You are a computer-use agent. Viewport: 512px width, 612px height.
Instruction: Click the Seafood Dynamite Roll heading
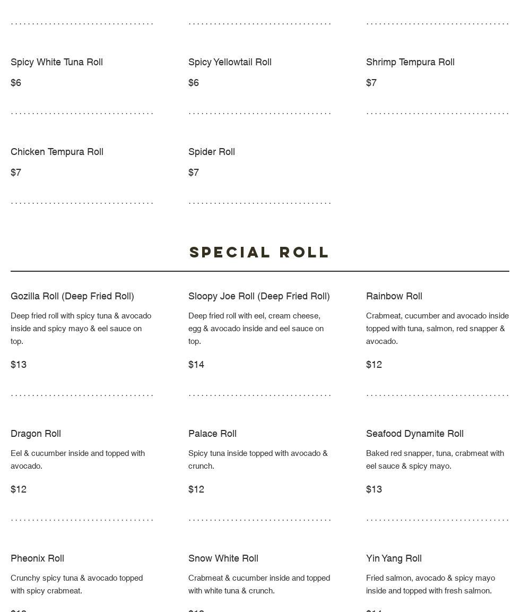click(415, 434)
